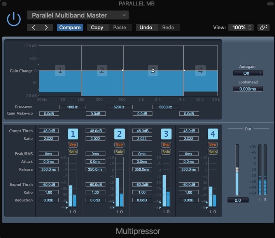Toggle the plugin power button

pyautogui.click(x=14, y=19)
